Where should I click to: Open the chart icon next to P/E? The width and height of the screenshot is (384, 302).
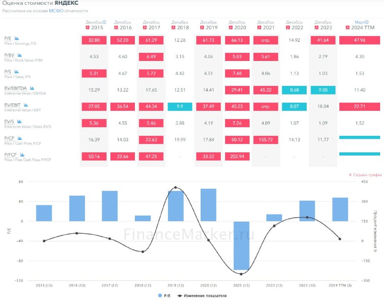pyautogui.click(x=17, y=38)
